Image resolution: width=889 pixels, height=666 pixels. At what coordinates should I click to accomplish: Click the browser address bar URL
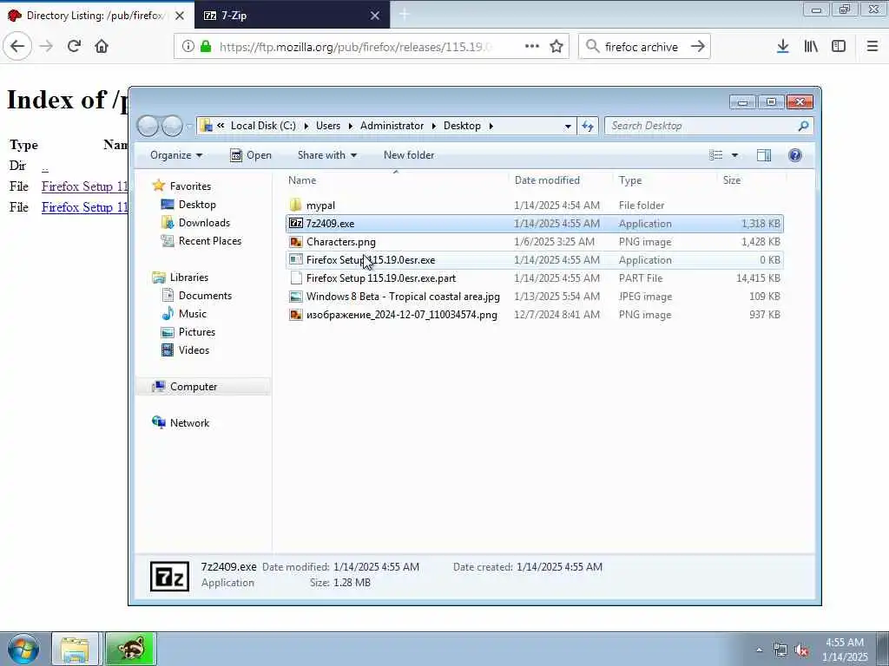pos(355,47)
